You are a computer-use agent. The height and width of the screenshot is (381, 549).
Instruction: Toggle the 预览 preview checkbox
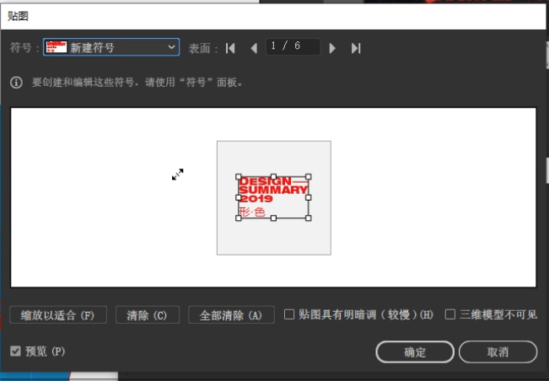16,351
